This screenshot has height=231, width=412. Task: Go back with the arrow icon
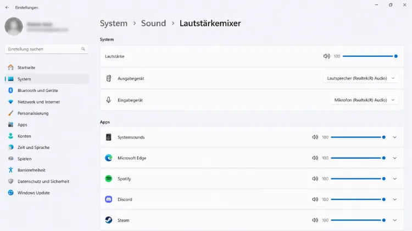click(7, 8)
